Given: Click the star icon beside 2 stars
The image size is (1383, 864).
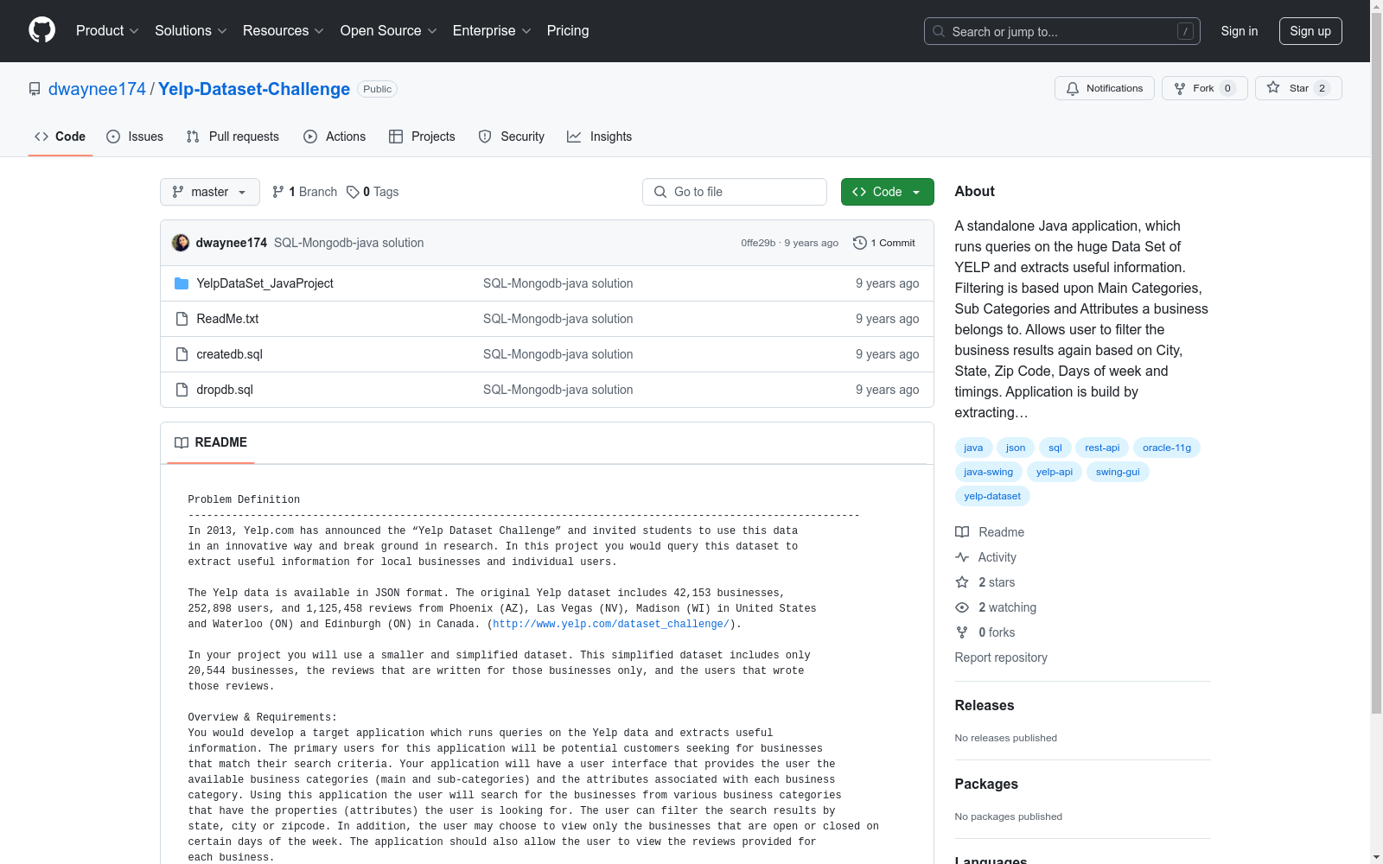Looking at the screenshot, I should pyautogui.click(x=962, y=582).
